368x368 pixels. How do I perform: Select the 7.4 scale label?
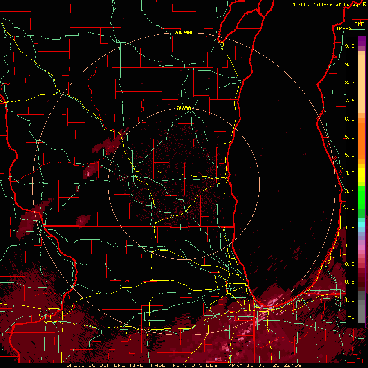(350, 101)
